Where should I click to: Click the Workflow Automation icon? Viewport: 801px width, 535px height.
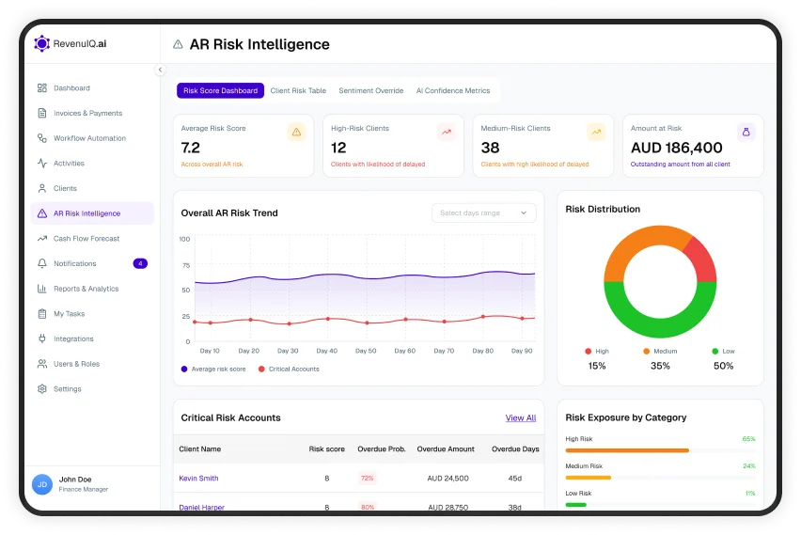click(x=42, y=138)
